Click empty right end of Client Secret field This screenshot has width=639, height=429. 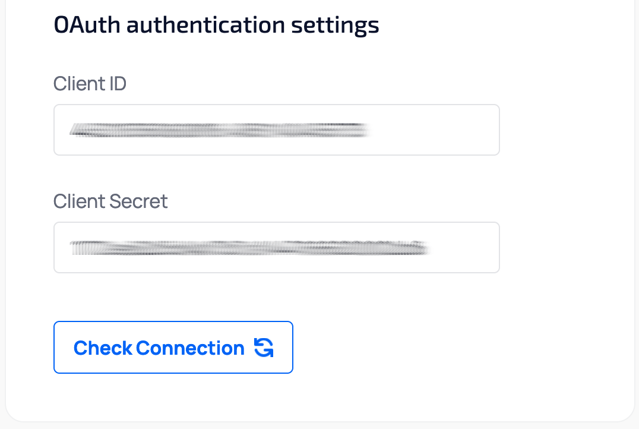[x=469, y=248]
